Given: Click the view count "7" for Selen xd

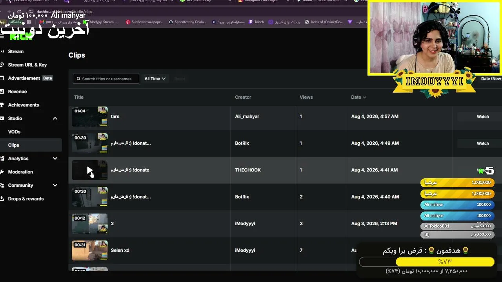Looking at the screenshot, I should (x=301, y=250).
